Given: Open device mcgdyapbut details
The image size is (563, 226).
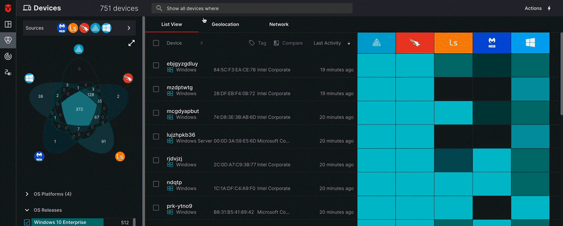Looking at the screenshot, I should (183, 111).
